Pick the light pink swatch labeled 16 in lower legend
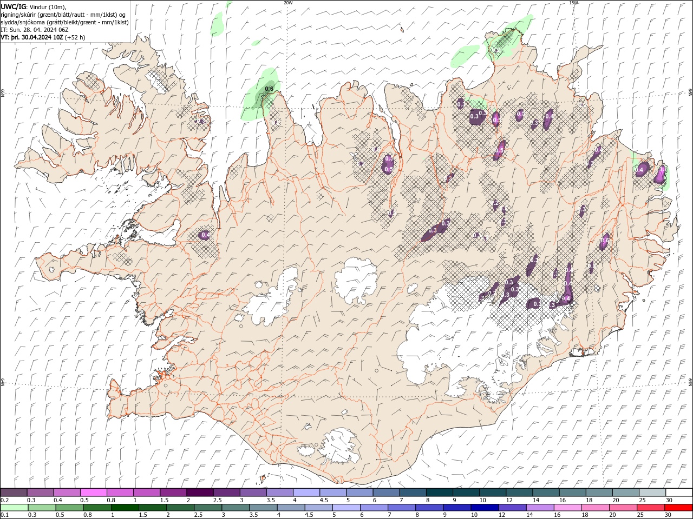 pyautogui.click(x=567, y=508)
